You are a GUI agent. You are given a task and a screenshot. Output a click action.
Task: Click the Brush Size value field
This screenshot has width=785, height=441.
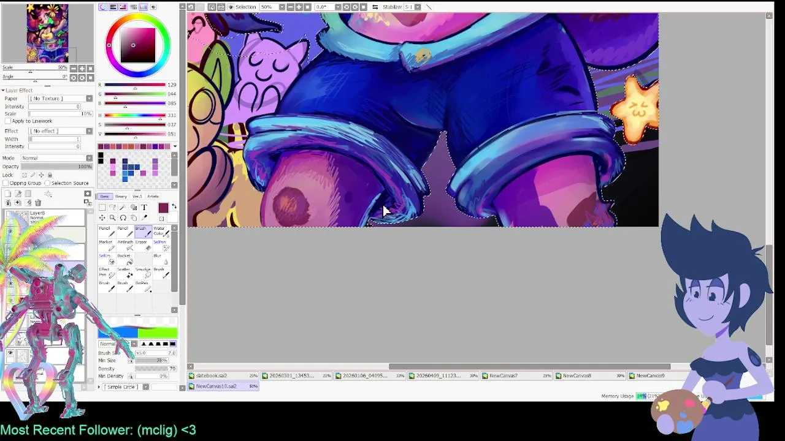[x=156, y=353]
